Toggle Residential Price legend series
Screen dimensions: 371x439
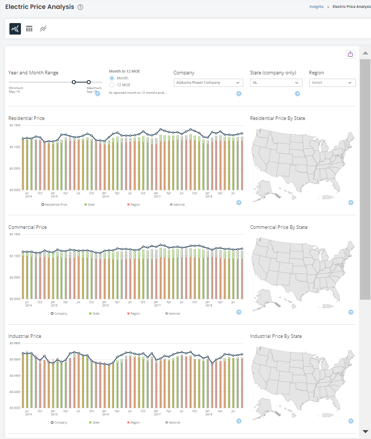(x=54, y=205)
